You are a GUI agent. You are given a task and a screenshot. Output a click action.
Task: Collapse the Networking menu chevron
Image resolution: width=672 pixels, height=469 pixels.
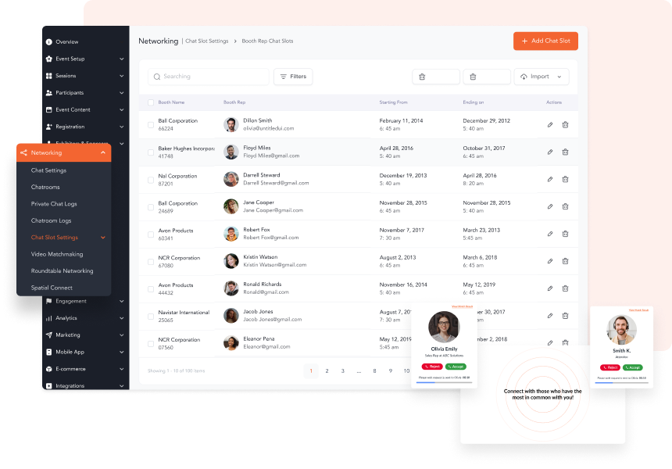tap(103, 152)
